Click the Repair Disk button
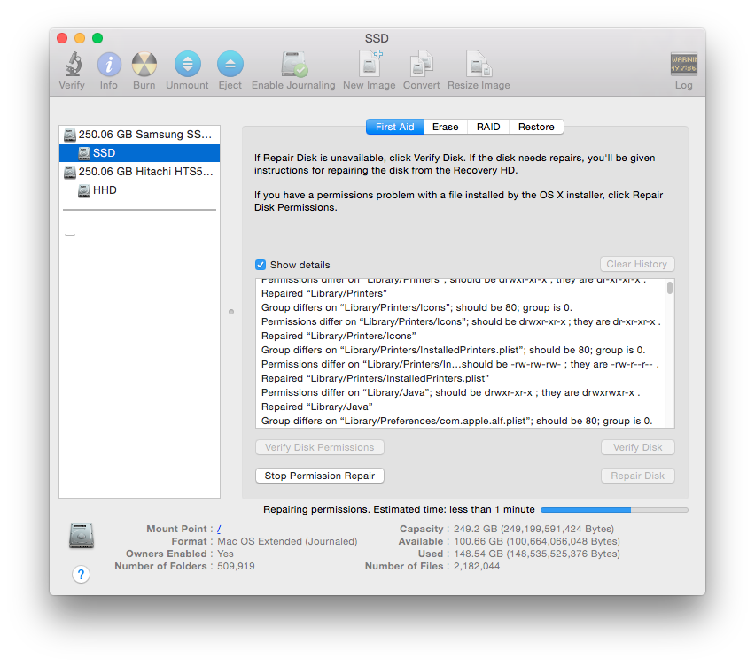This screenshot has height=666, width=755. pyautogui.click(x=637, y=476)
